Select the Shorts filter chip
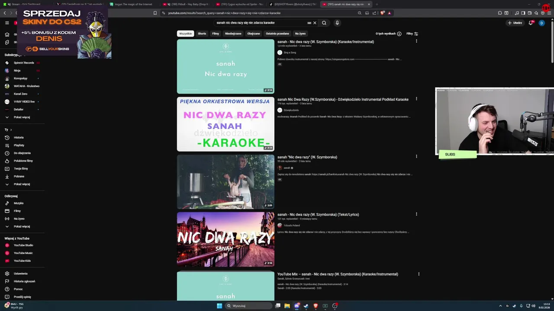Image resolution: width=554 pixels, height=311 pixels. [x=202, y=34]
